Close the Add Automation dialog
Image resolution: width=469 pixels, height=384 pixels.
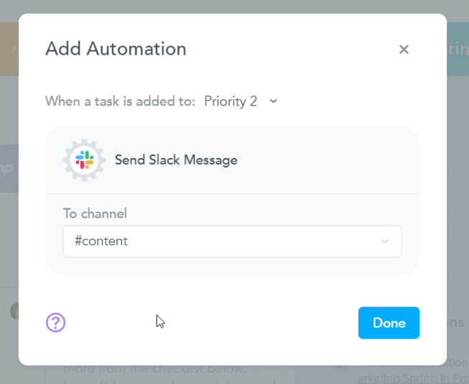[x=404, y=50]
